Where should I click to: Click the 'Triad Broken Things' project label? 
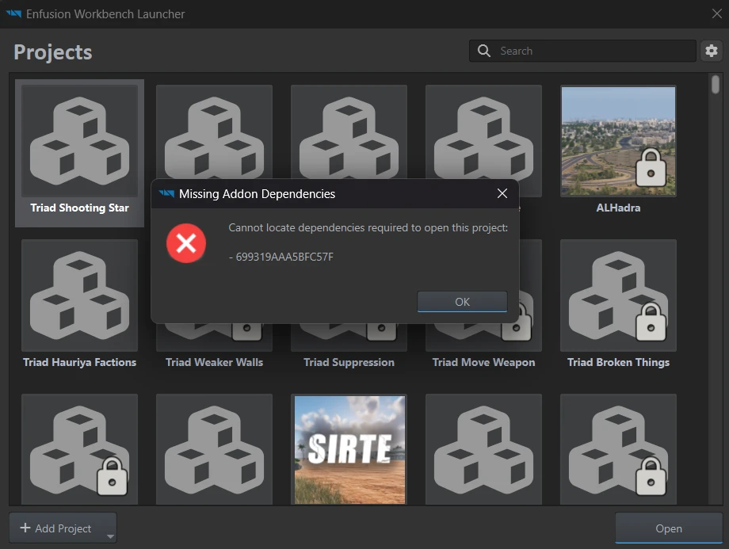pos(618,362)
